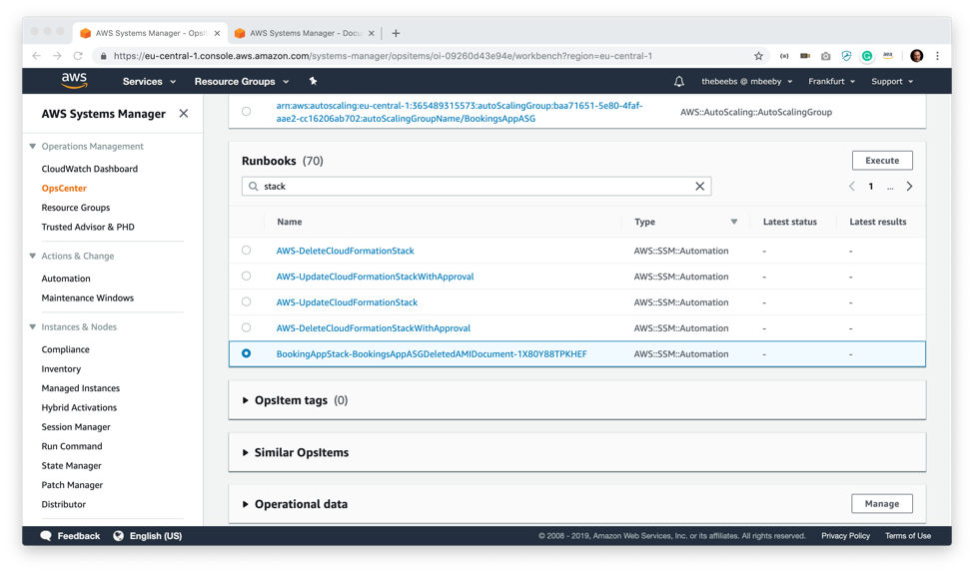
Task: Open a new browser tab
Action: (x=396, y=33)
